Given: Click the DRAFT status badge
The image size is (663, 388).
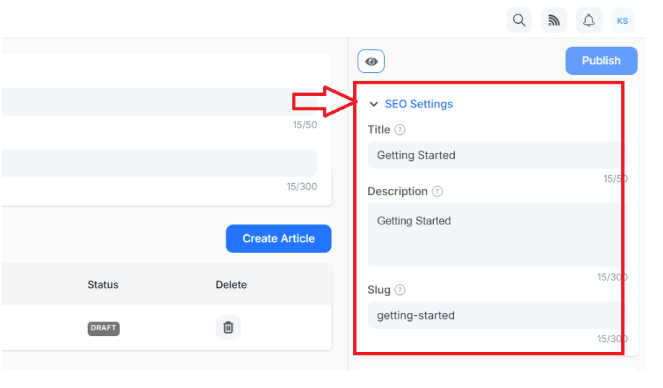Looking at the screenshot, I should [x=104, y=328].
